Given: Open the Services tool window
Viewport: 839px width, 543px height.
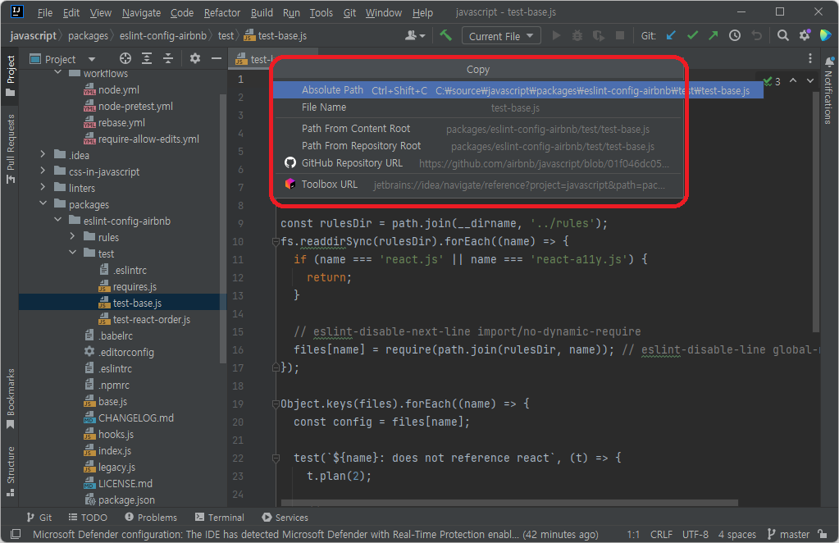Looking at the screenshot, I should coord(285,518).
